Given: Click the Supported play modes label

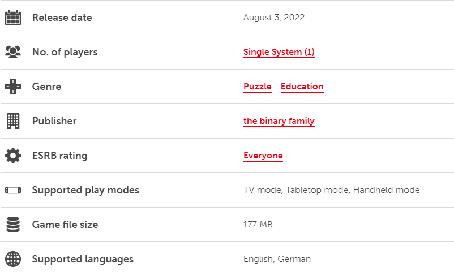Looking at the screenshot, I should click(85, 190).
